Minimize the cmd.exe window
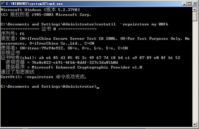 pyautogui.click(x=184, y=4)
